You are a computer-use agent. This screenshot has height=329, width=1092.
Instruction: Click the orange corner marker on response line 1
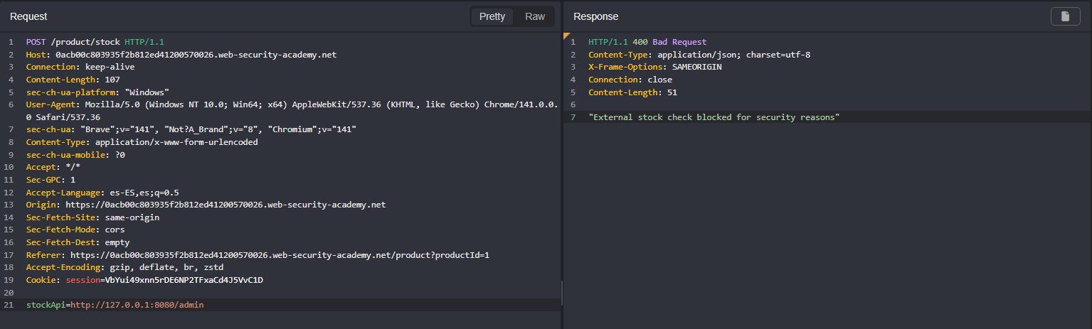point(566,35)
